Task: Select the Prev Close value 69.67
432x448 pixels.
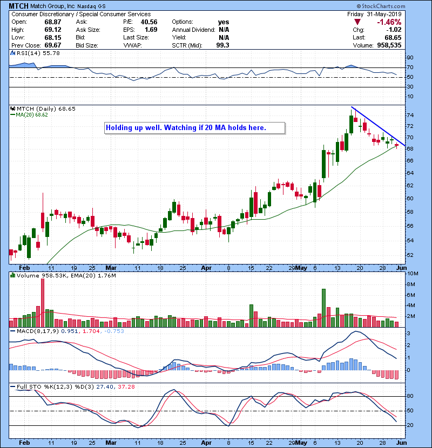Action: click(53, 45)
